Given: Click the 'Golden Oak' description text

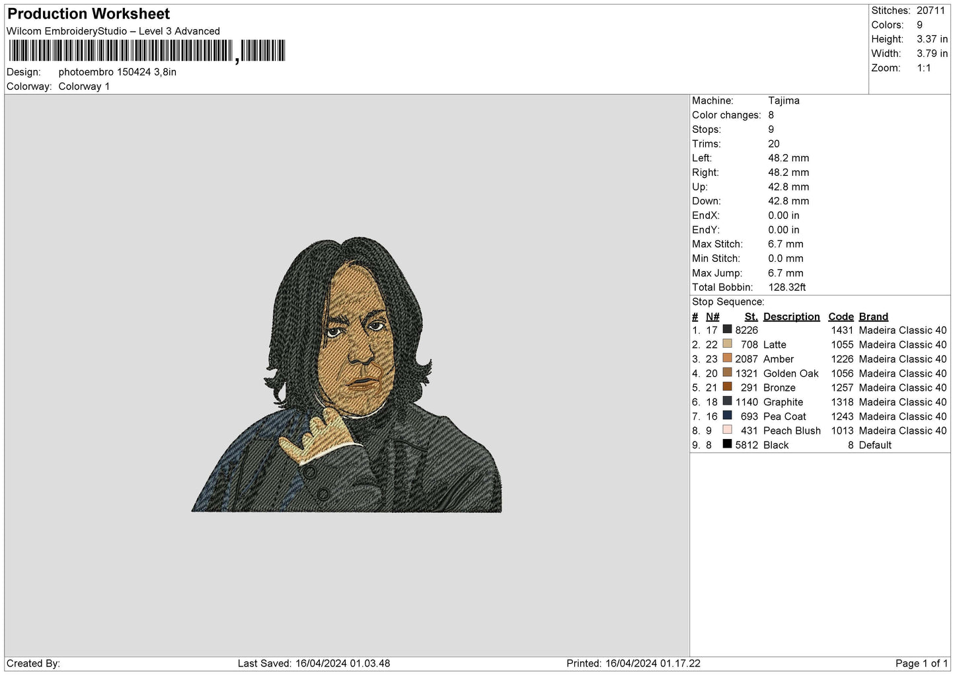Looking at the screenshot, I should pyautogui.click(x=791, y=374).
